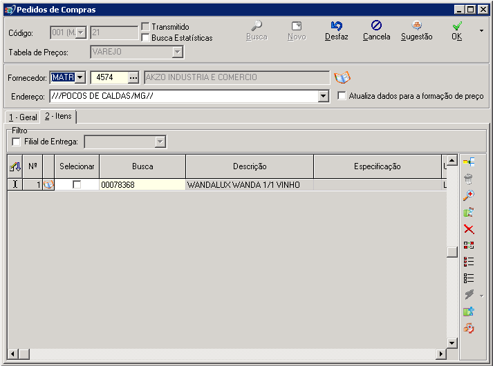Close the Pedidos de Compras window
This screenshot has width=493, height=366.
pos(483,10)
